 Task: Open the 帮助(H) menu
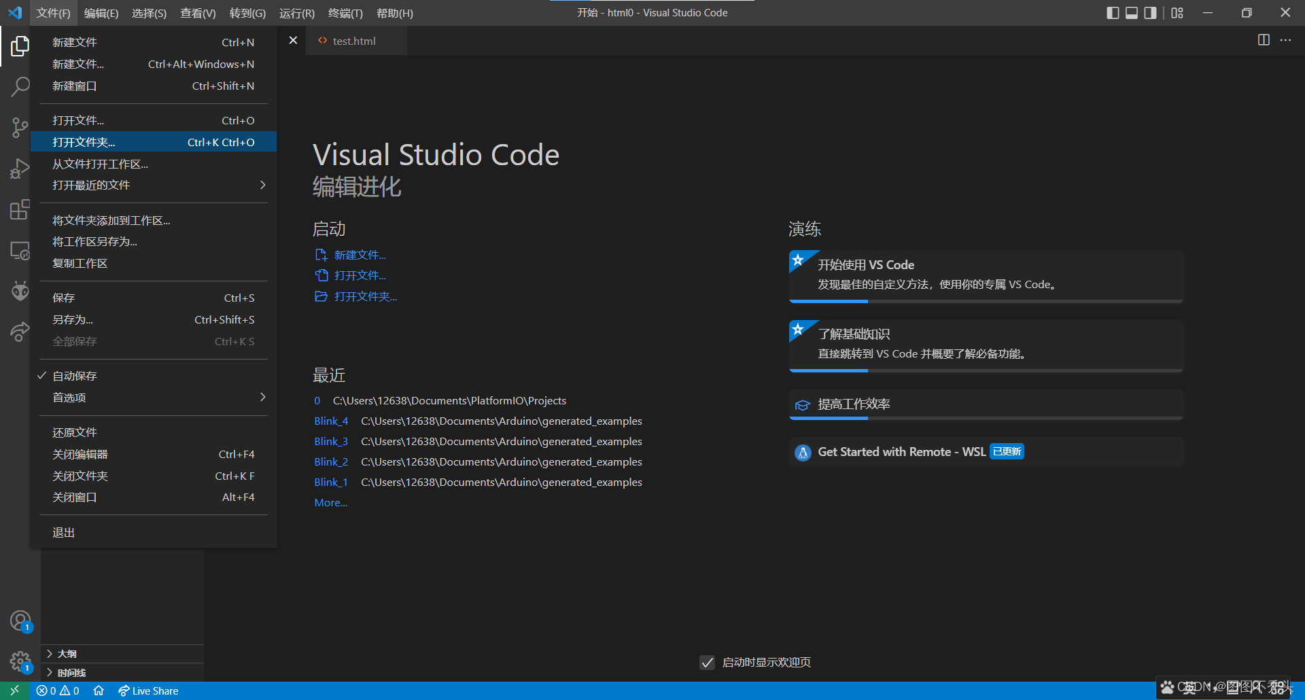[394, 13]
